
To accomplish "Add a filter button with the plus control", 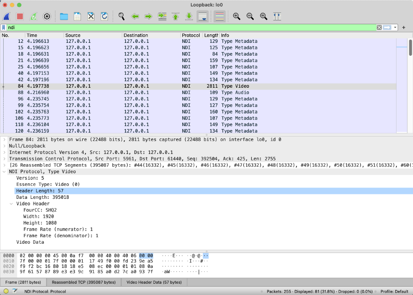I will (x=404, y=27).
